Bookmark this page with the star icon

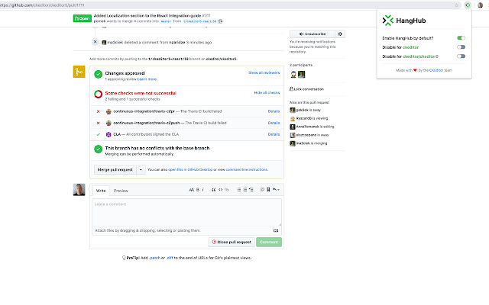pos(457,5)
